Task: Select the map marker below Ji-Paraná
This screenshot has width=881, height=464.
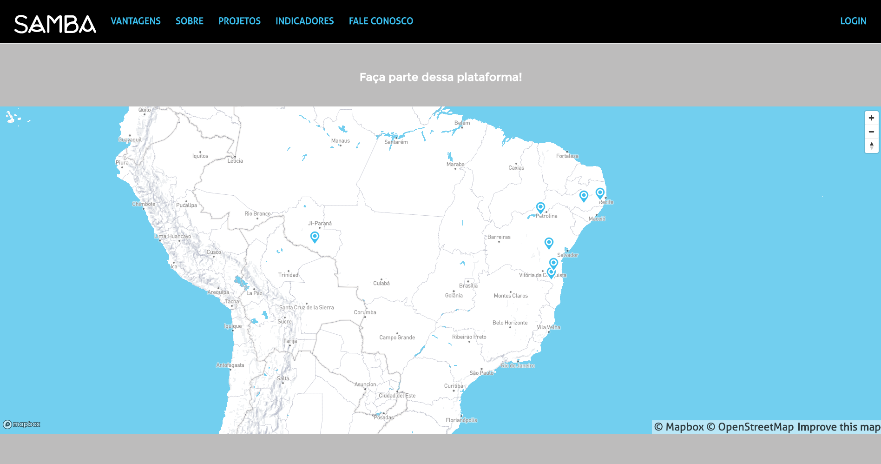Action: pyautogui.click(x=315, y=237)
